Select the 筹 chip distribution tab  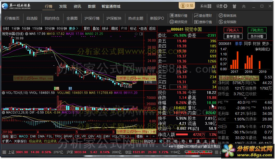pyautogui.click(x=213, y=141)
